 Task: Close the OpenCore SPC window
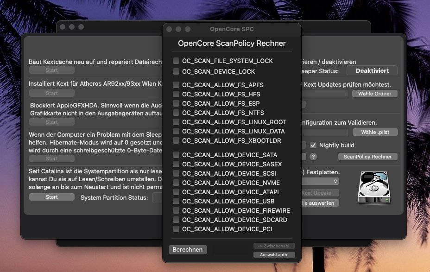[169, 29]
